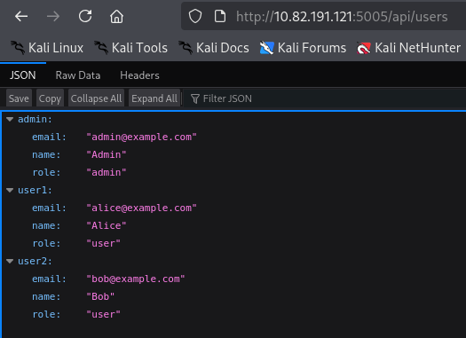466x338 pixels.
Task: Switch to the JSON tab
Action: pyautogui.click(x=23, y=75)
